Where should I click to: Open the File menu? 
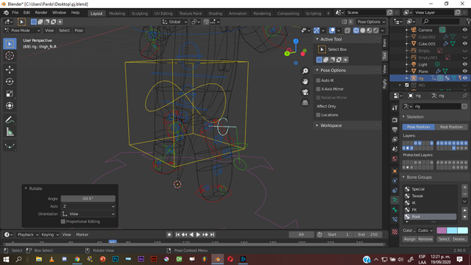(x=15, y=13)
